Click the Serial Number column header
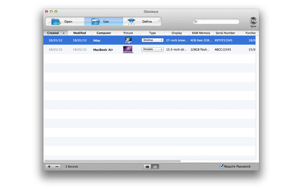 tap(225, 33)
